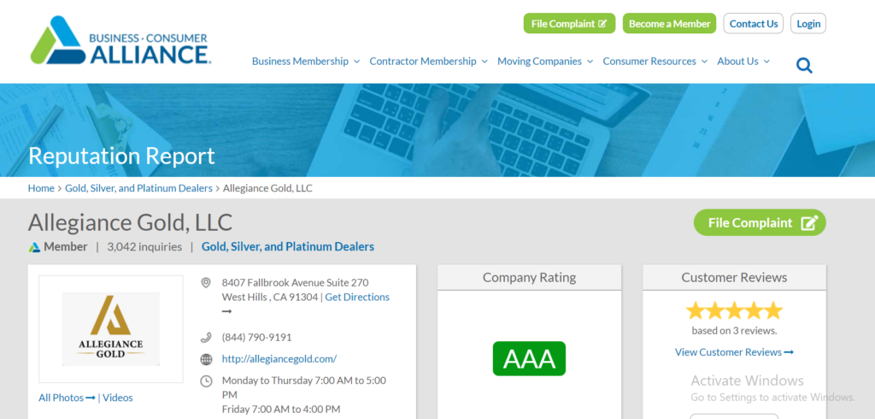This screenshot has width=875, height=419.
Task: Open the Contact Us page
Action: coord(754,23)
